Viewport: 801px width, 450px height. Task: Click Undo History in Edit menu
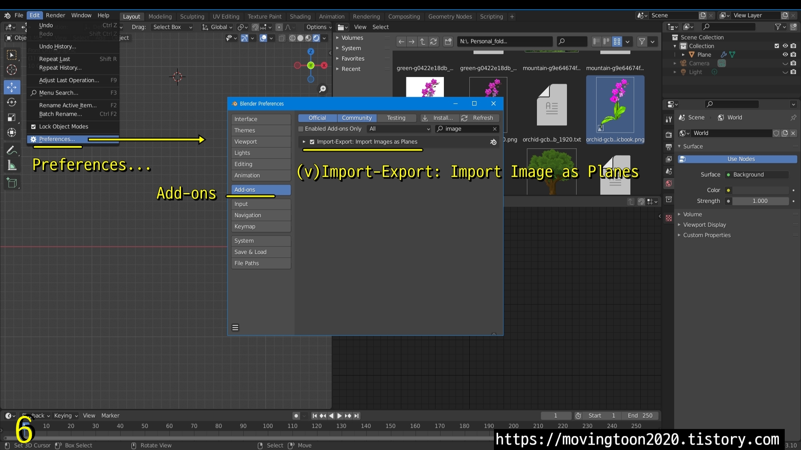click(58, 47)
